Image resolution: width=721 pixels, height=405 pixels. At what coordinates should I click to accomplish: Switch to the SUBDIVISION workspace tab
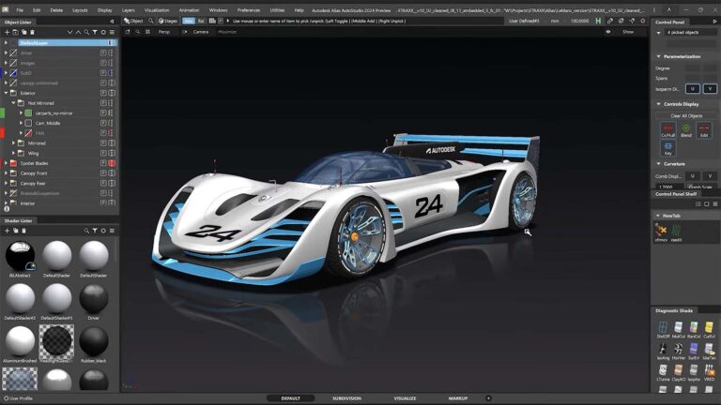click(x=346, y=398)
